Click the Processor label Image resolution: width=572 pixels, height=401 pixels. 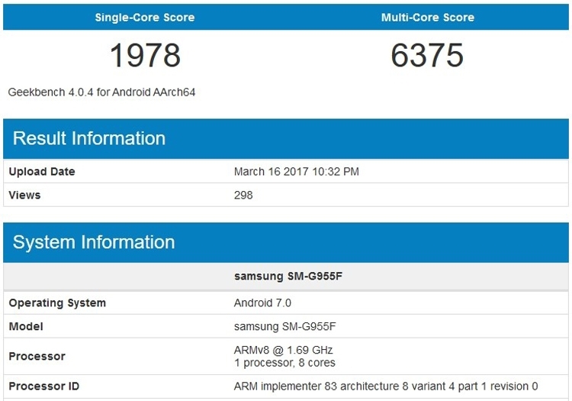[x=37, y=356]
